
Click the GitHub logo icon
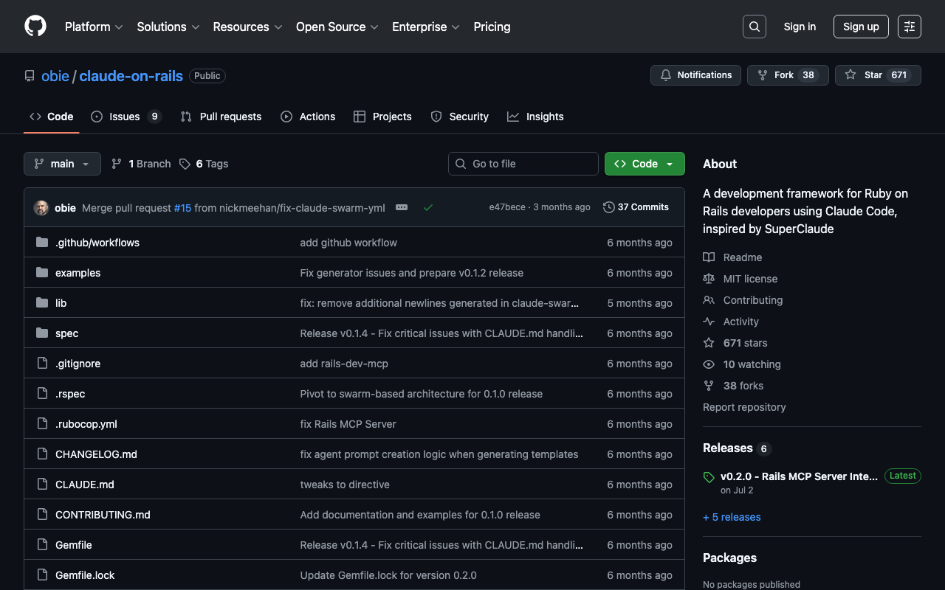(x=35, y=27)
